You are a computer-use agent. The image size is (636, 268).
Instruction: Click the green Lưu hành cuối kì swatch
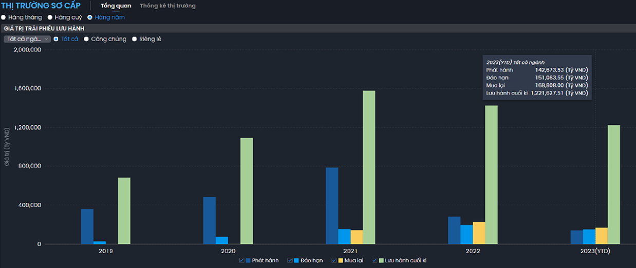(382, 260)
